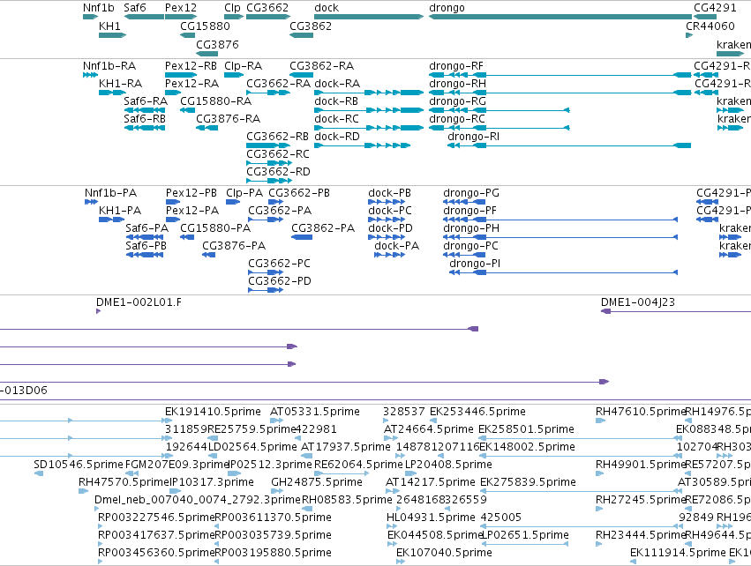Select protein Nnf1b-PA
The height and width of the screenshot is (566, 751).
(92, 202)
